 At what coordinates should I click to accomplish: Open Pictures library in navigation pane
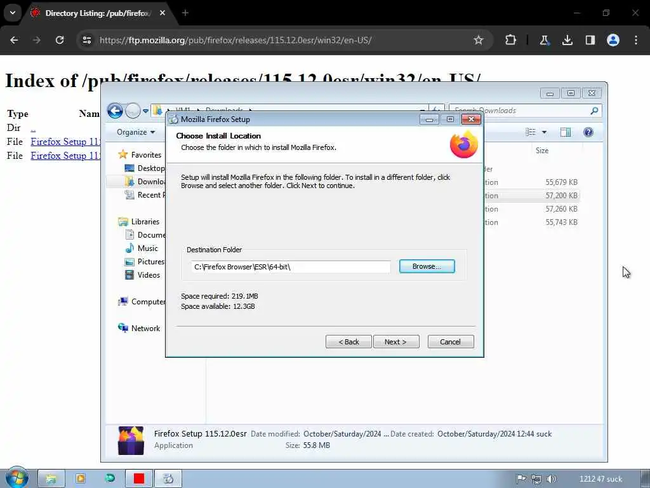tap(145, 261)
